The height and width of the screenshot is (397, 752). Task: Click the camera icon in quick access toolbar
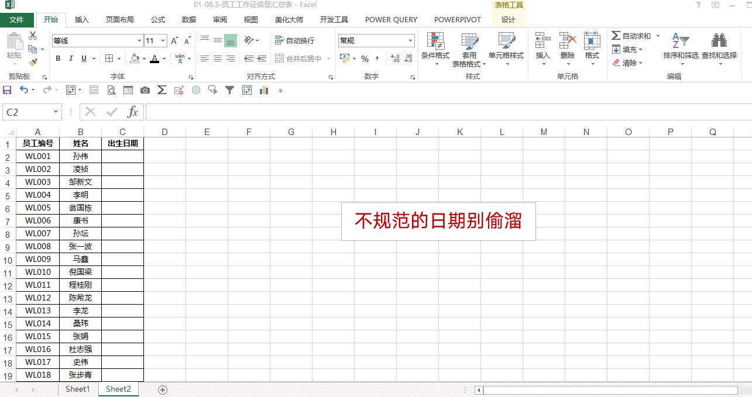[x=145, y=90]
